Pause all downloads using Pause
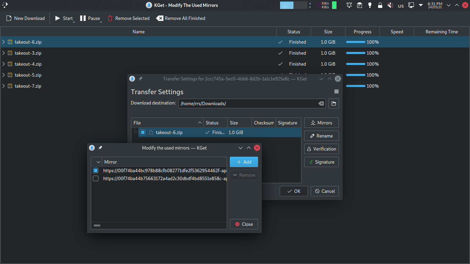Image resolution: width=470 pixels, height=264 pixels. point(90,18)
